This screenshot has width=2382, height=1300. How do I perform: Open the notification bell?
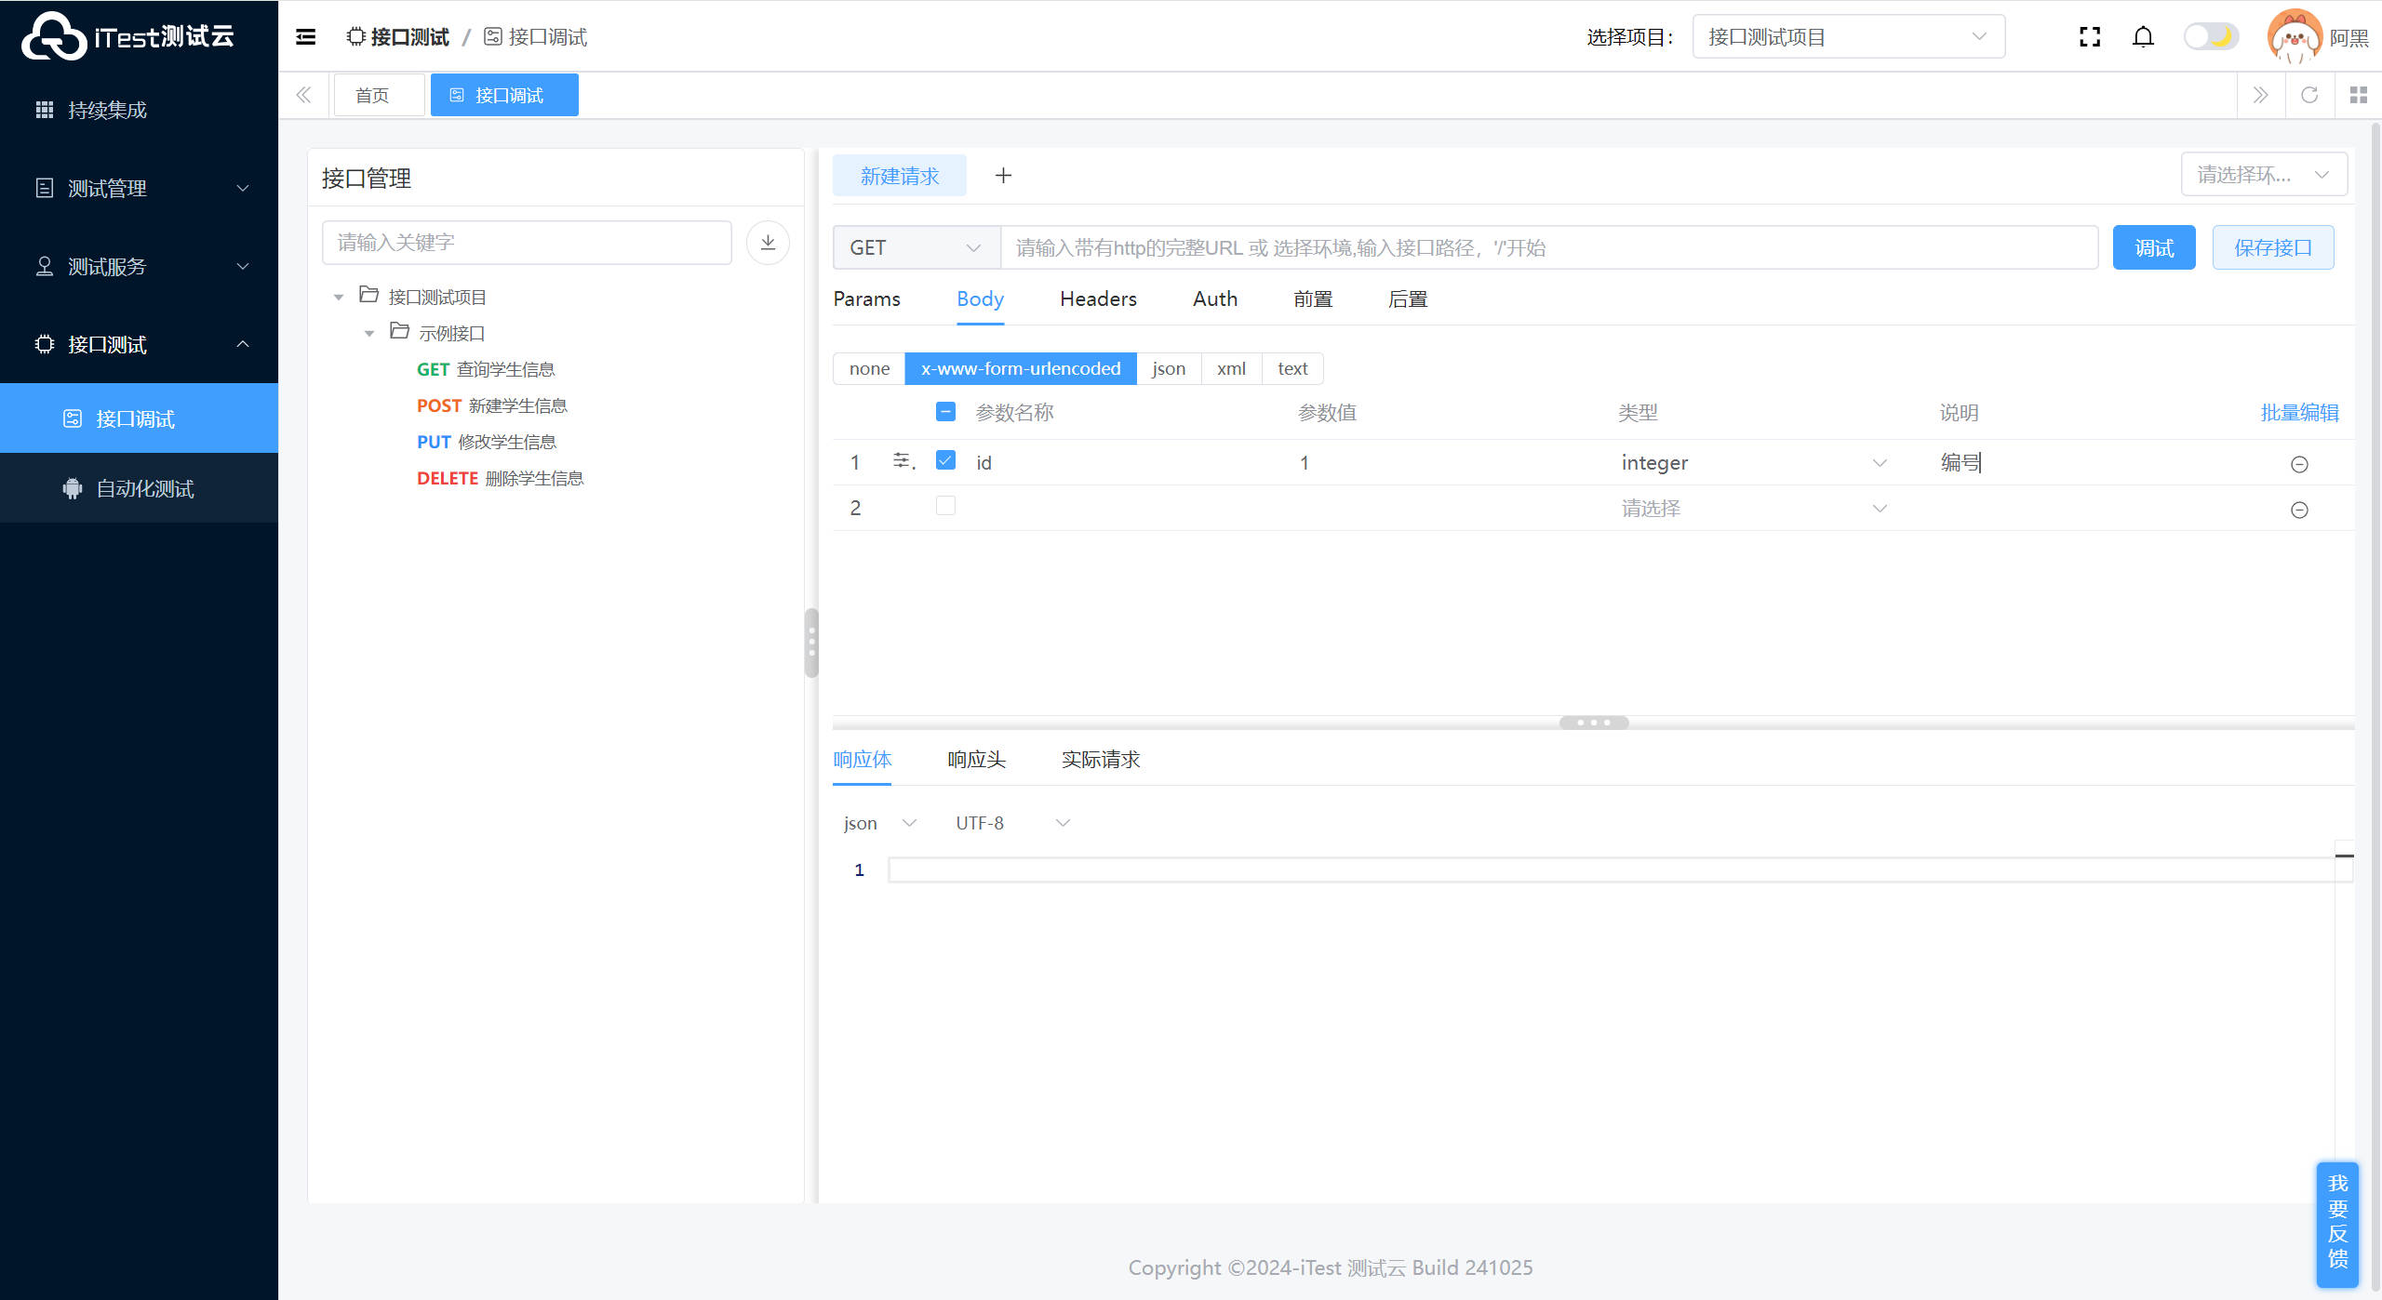pos(2143,37)
